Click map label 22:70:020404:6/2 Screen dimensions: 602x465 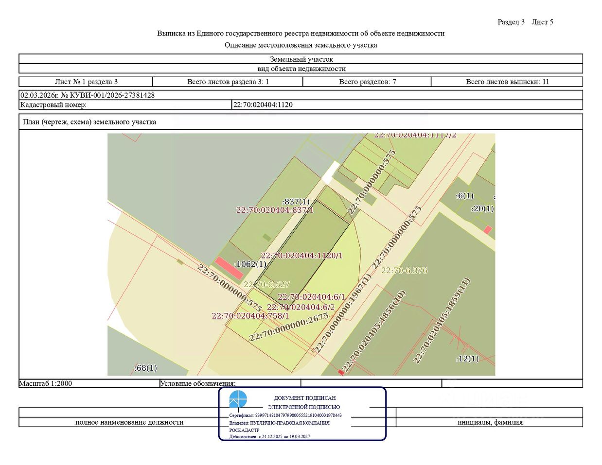pyautogui.click(x=301, y=307)
